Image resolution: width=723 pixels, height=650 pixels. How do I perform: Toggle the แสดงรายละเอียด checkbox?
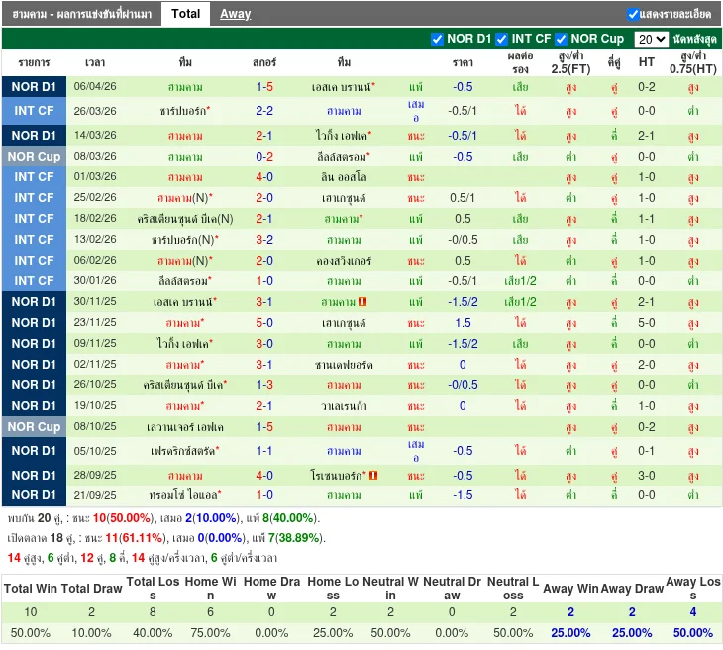click(x=633, y=14)
